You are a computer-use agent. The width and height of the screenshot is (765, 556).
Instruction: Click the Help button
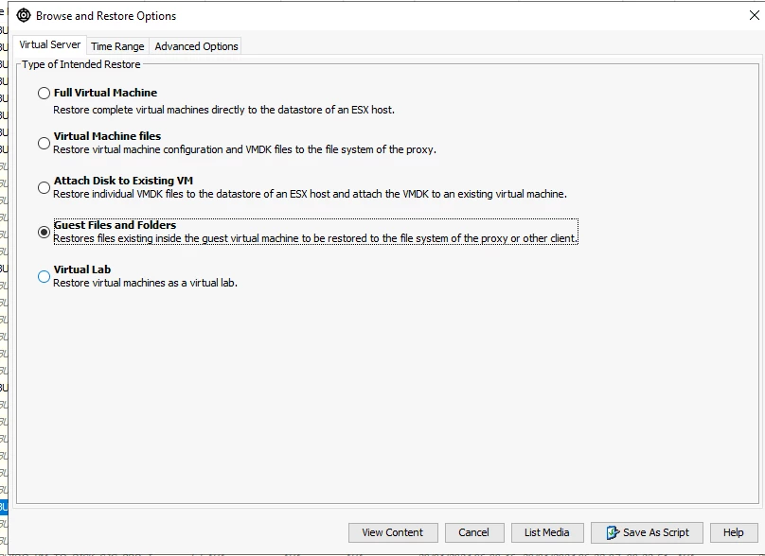tap(733, 532)
